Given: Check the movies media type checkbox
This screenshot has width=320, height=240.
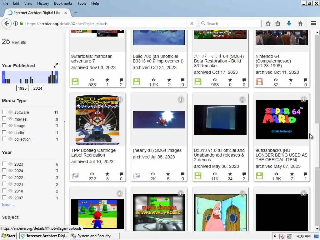Looking at the screenshot, I should [x=4, y=119].
